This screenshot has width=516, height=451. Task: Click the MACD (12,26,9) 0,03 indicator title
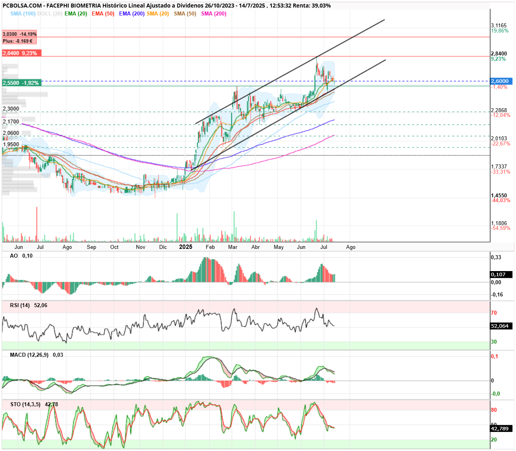(x=36, y=355)
